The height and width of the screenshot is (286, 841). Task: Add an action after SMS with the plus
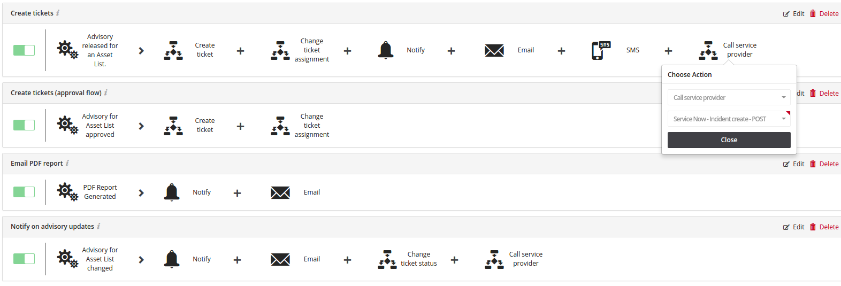668,51
